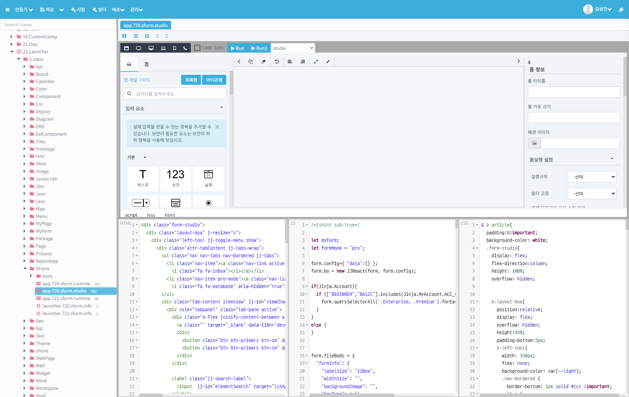Viewport: 629px width, 397px height.
Task: Add a text (텍스트) input element
Action: [143, 179]
